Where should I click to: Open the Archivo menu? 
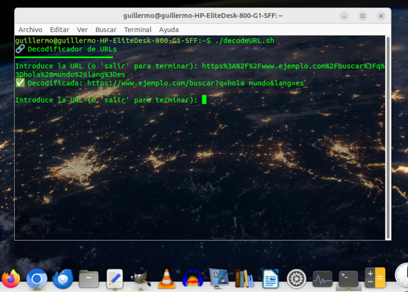(30, 30)
